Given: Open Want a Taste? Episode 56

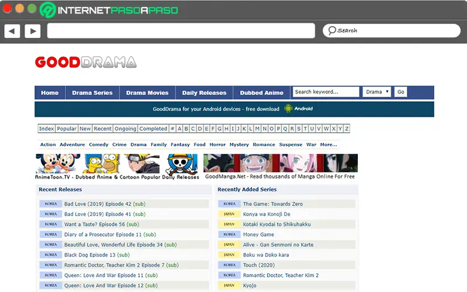Looking at the screenshot, I should [102, 224].
